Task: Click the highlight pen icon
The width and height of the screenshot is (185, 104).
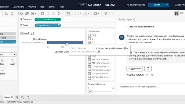Action: [67, 14]
